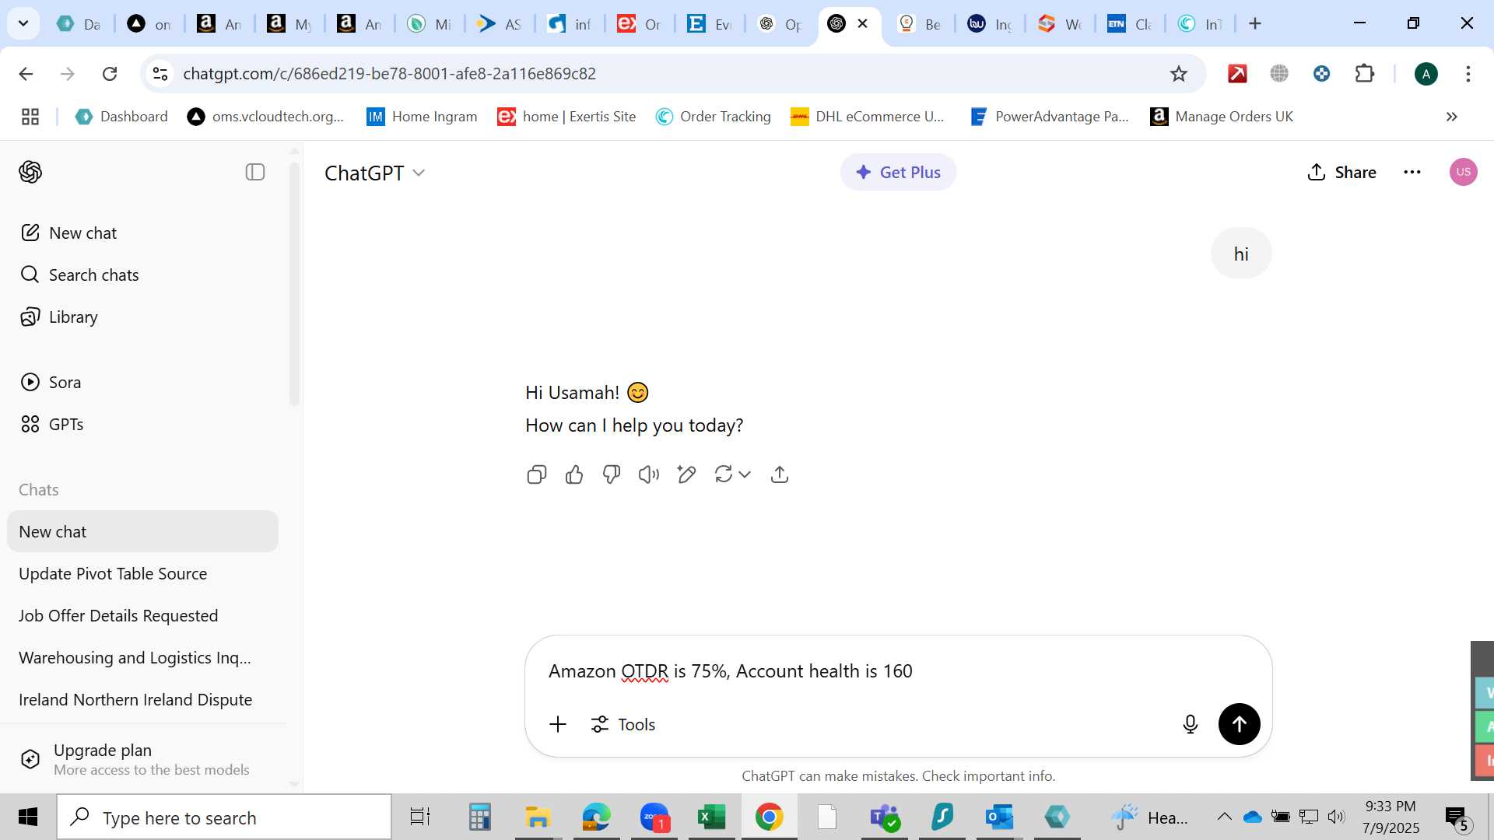The image size is (1494, 840).
Task: Open Excel from the taskbar
Action: click(711, 817)
